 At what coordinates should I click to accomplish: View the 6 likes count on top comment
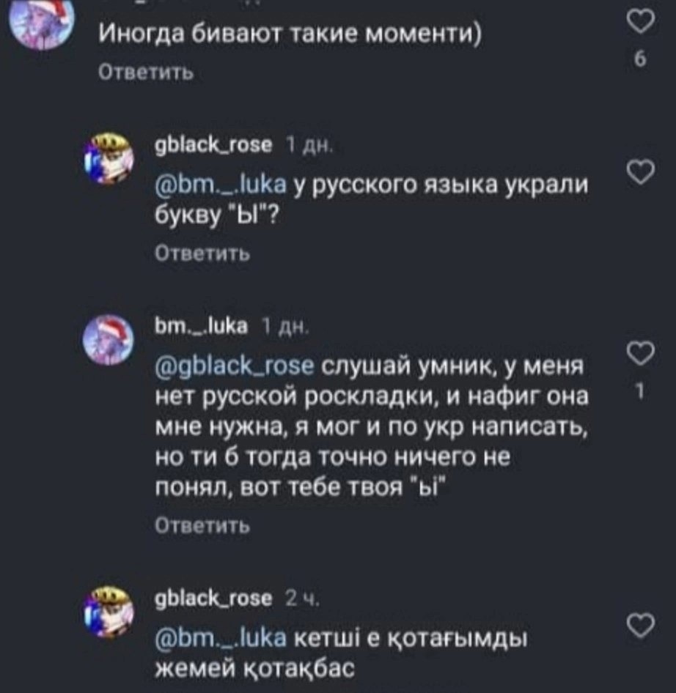pos(638,62)
